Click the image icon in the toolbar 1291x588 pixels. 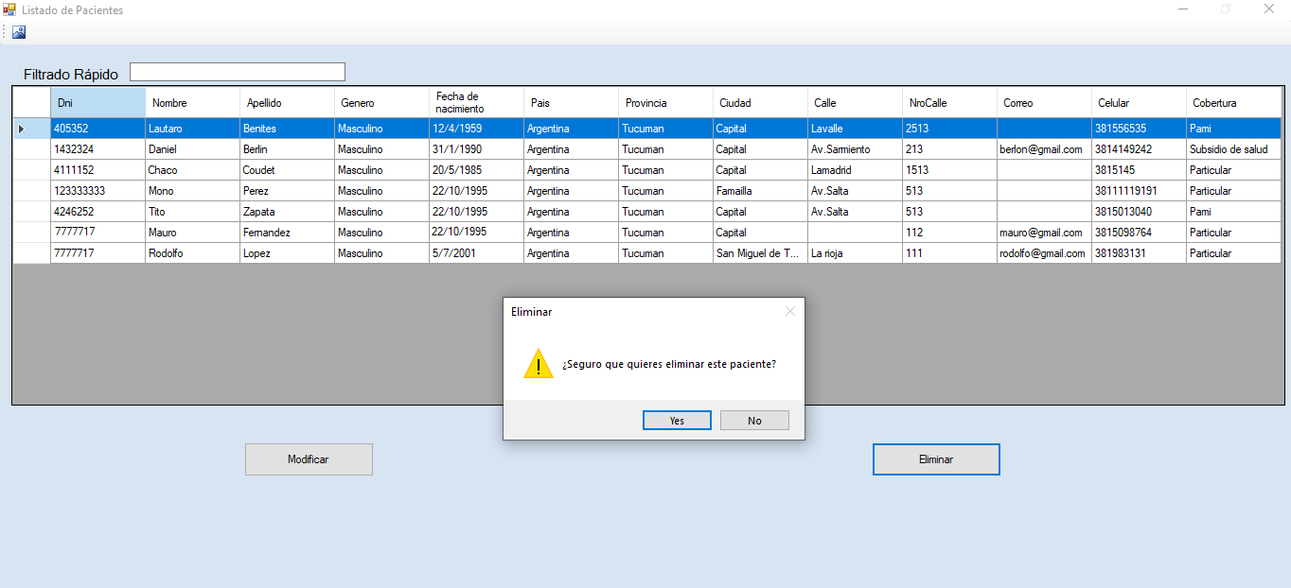coord(19,32)
